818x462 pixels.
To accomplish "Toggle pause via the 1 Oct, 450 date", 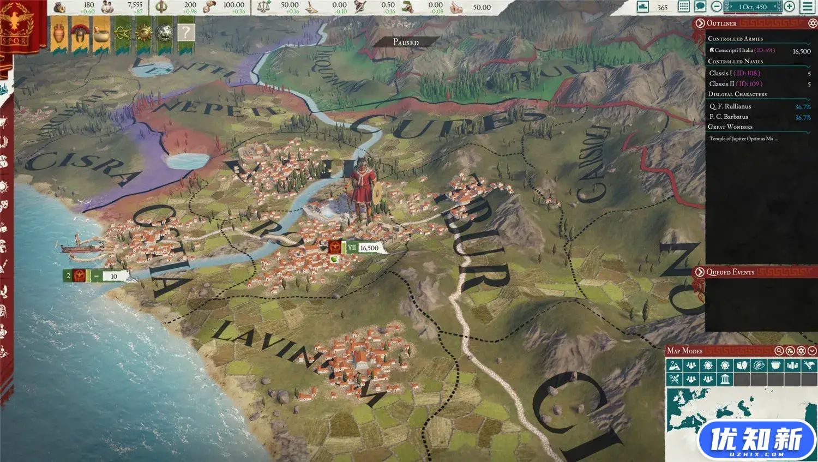I will [753, 7].
